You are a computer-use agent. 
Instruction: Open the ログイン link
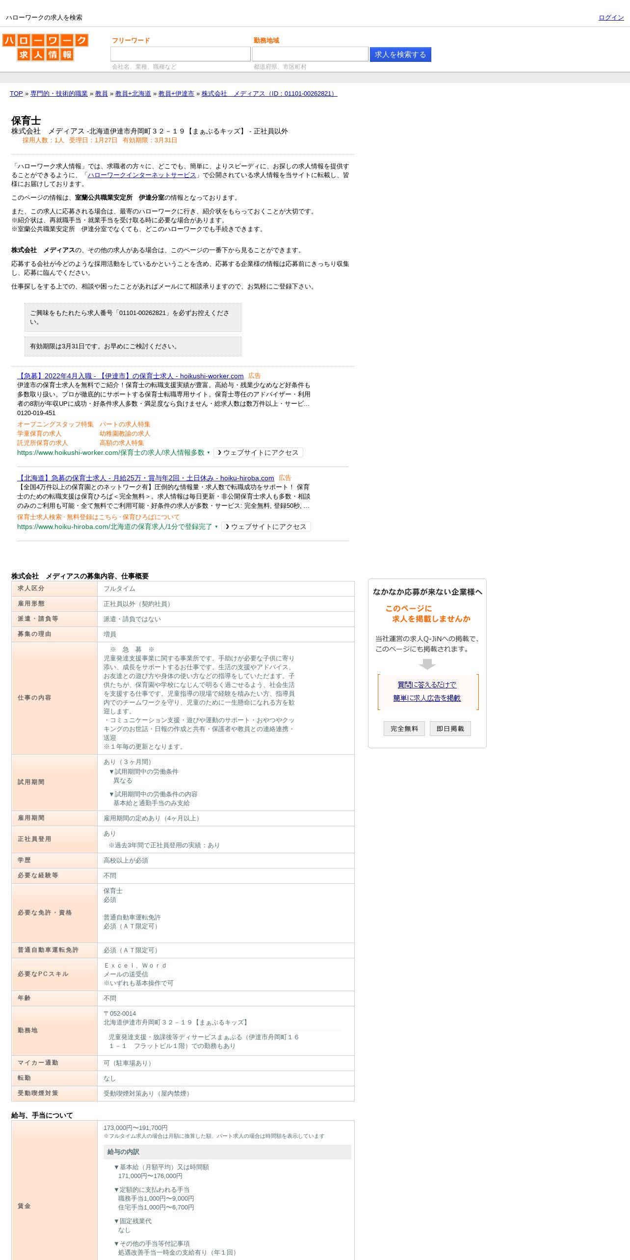tap(611, 18)
